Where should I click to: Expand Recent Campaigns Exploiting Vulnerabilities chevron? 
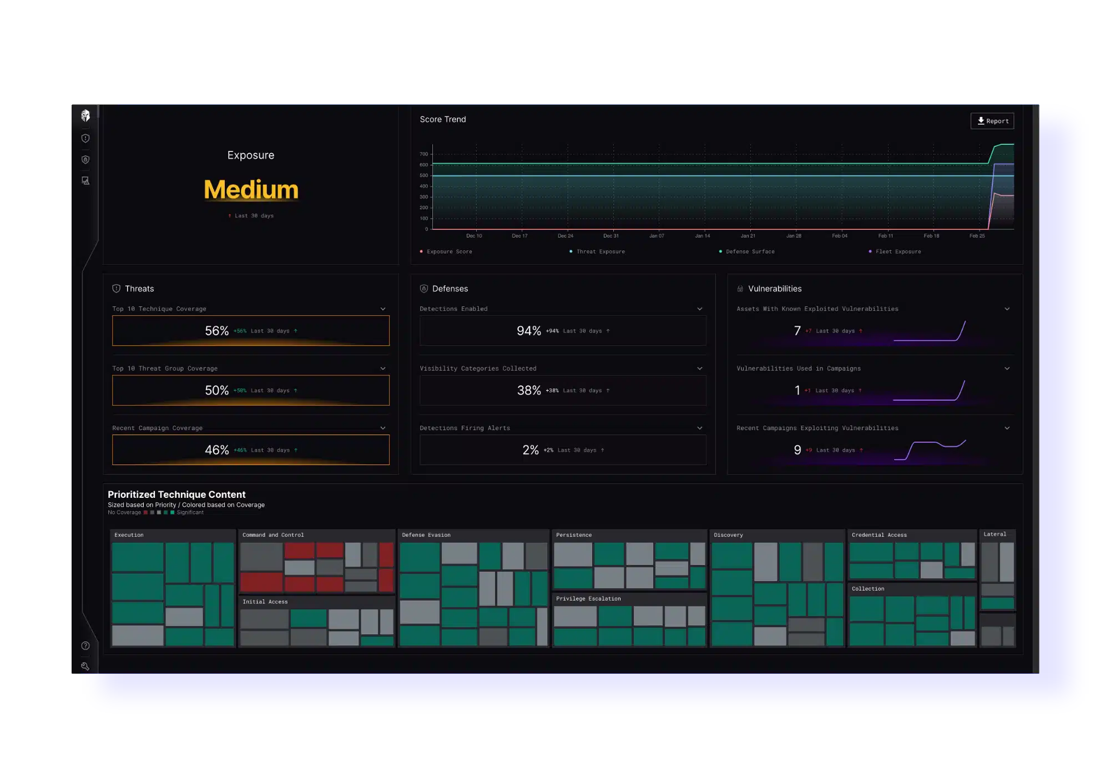[x=1007, y=428]
